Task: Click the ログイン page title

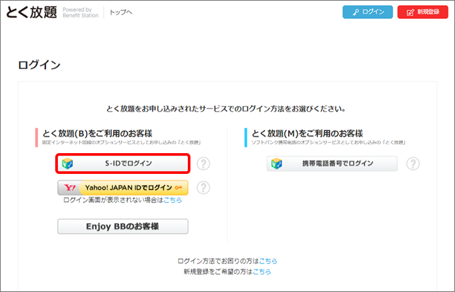Action: 39,65
